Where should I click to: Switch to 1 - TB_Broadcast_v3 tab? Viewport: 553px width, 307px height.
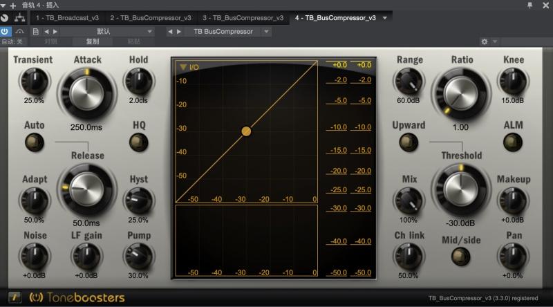pos(67,18)
